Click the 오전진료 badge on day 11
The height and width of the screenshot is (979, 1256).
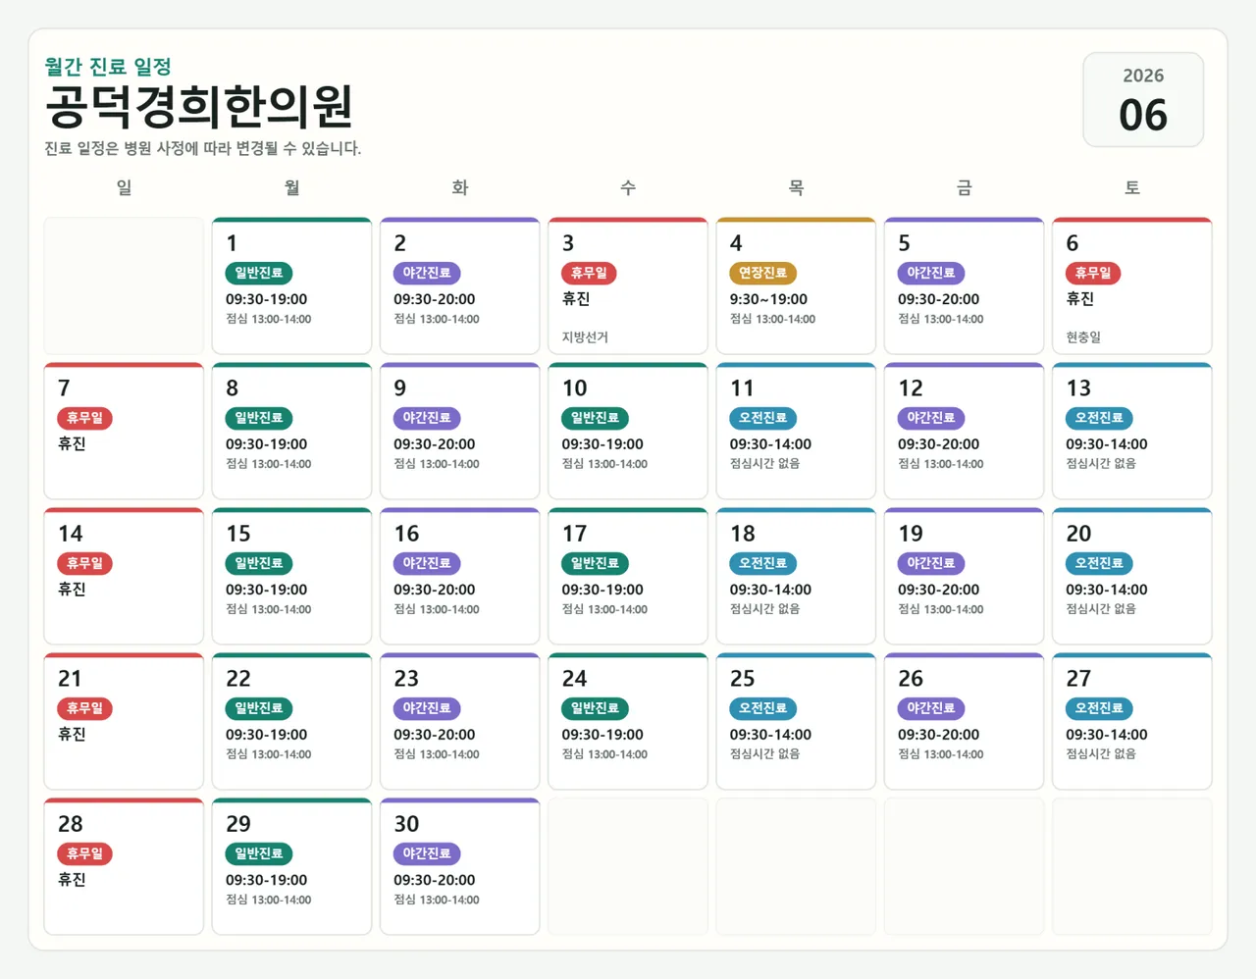pos(762,418)
